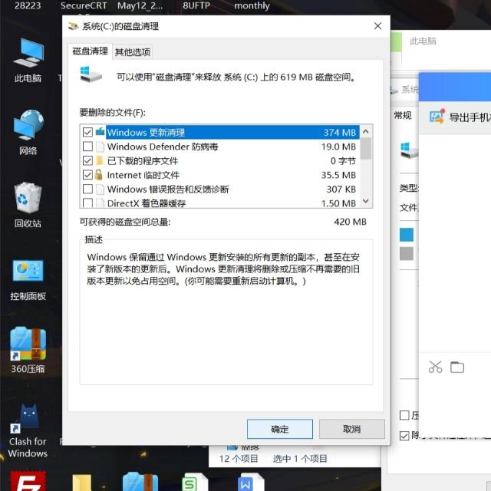Click the file list scroll down arrow
Viewport: 491px width, 491px height.
pos(366,201)
